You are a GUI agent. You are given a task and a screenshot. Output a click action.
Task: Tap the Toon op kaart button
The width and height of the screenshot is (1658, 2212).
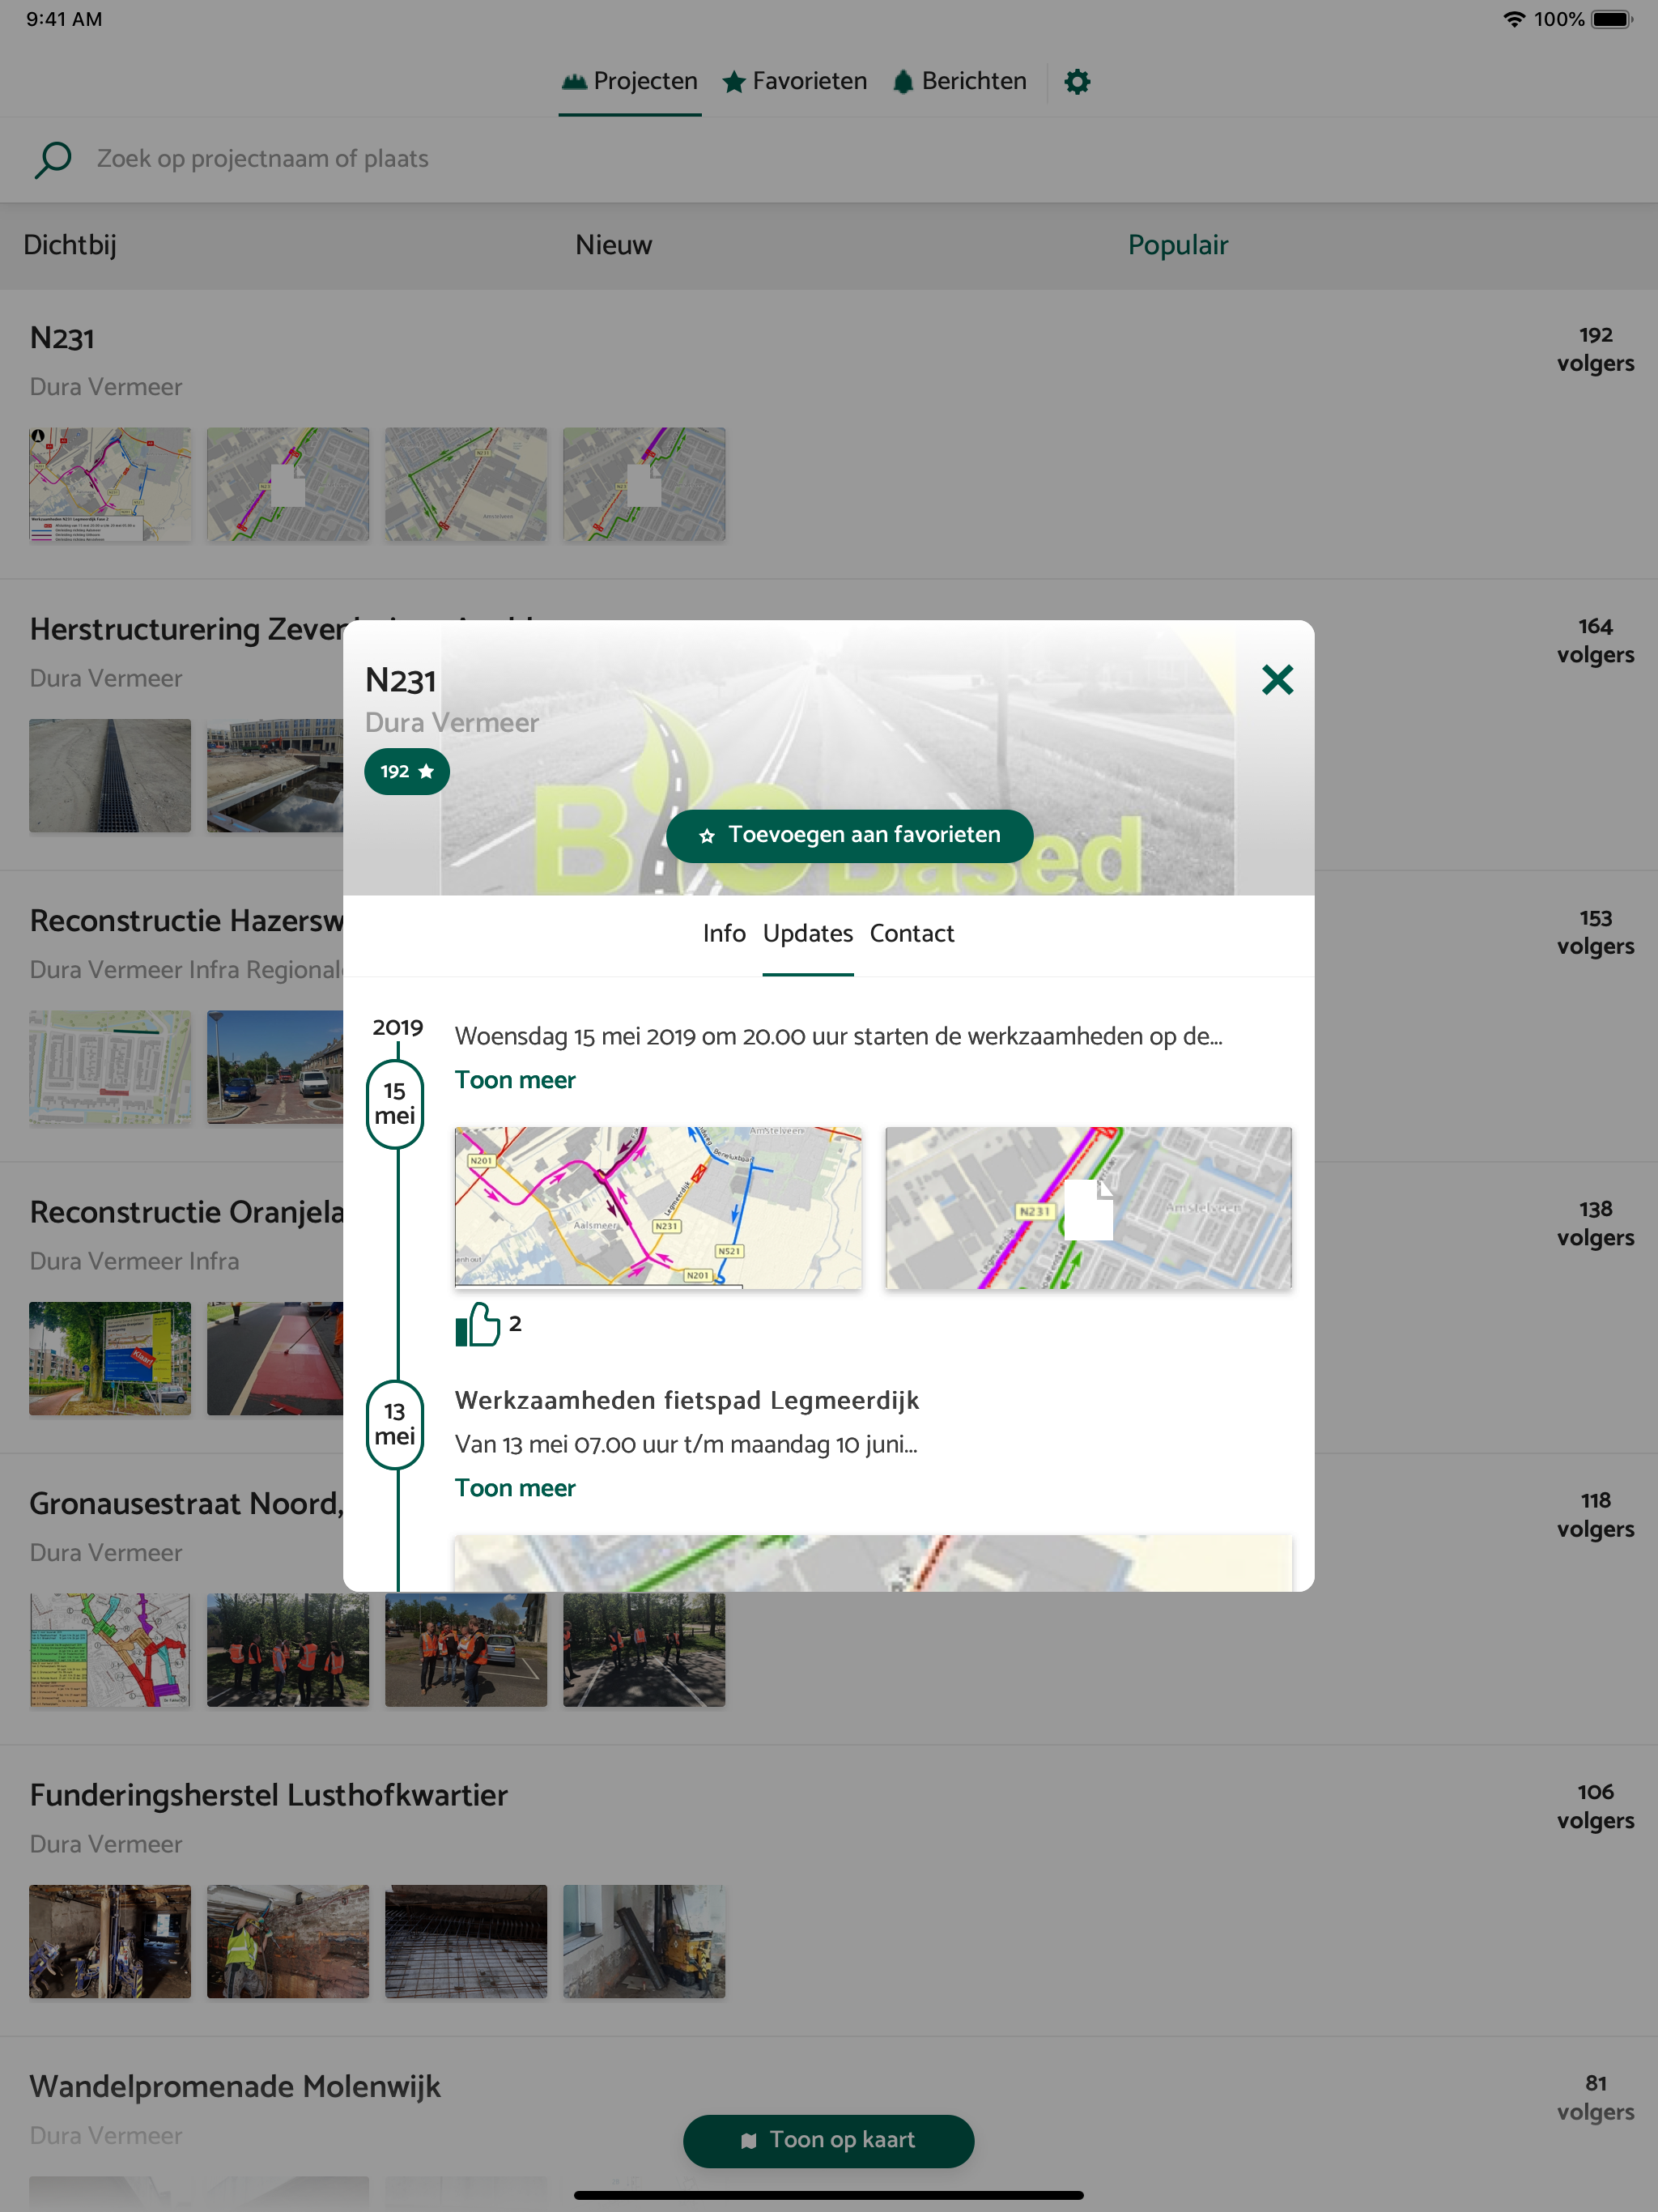pyautogui.click(x=829, y=2140)
